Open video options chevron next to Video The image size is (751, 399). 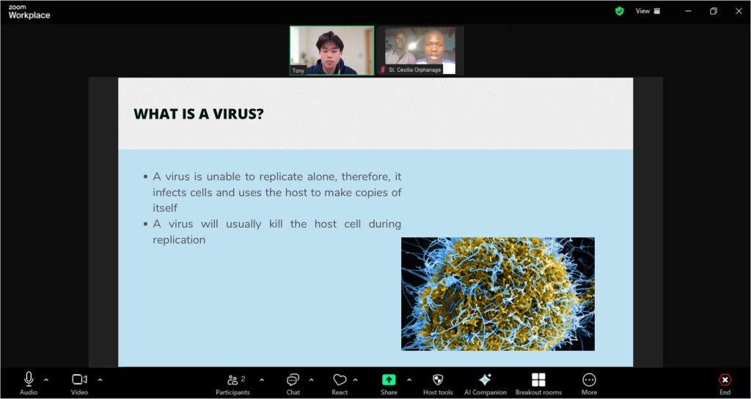click(x=100, y=380)
